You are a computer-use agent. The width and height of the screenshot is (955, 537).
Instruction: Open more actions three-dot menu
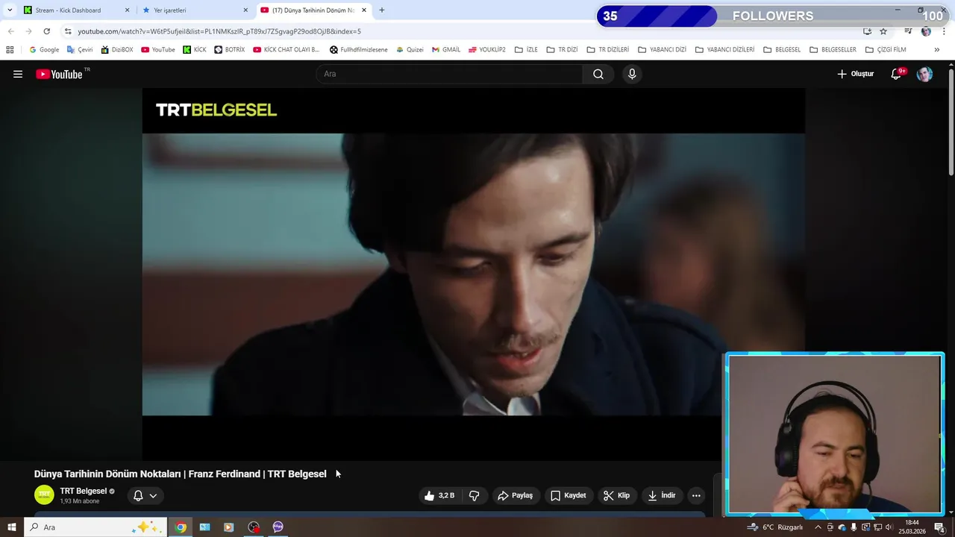tap(696, 495)
